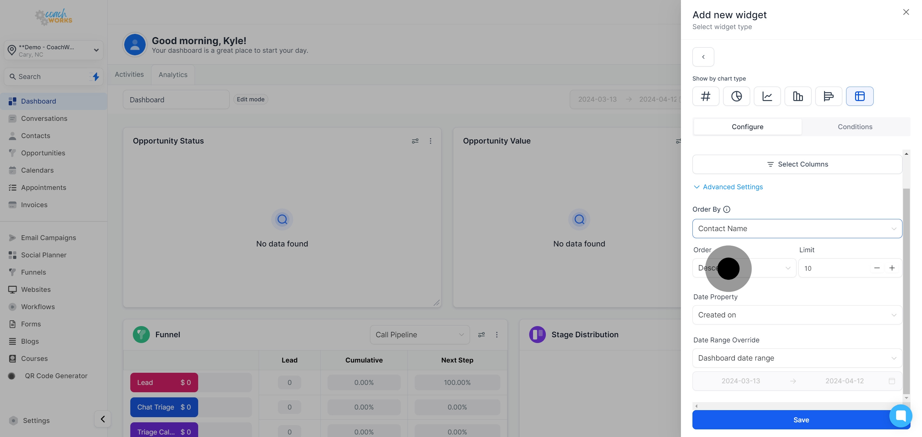Select the number chart type icon
Screen dimensions: 922x437
(706, 96)
